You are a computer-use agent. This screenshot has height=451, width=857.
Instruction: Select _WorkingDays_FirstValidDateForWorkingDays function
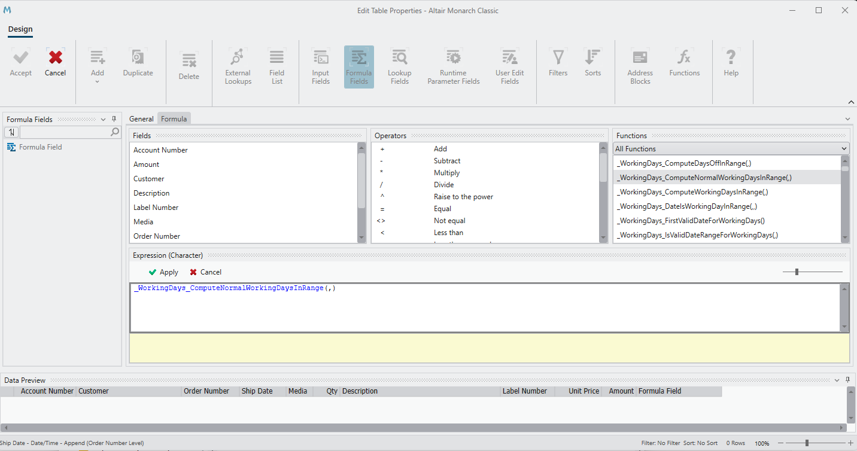click(x=691, y=221)
